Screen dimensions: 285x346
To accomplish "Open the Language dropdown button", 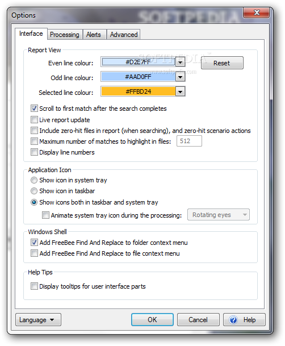I will (39, 320).
